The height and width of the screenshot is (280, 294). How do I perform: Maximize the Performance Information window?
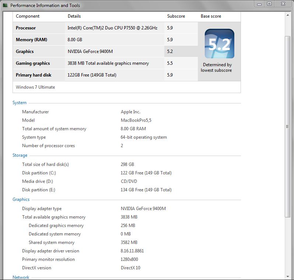point(269,4)
